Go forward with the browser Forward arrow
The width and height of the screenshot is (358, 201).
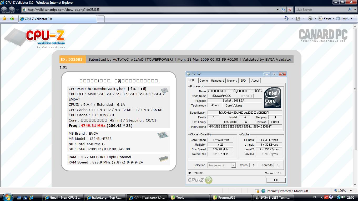pyautogui.click(x=12, y=10)
